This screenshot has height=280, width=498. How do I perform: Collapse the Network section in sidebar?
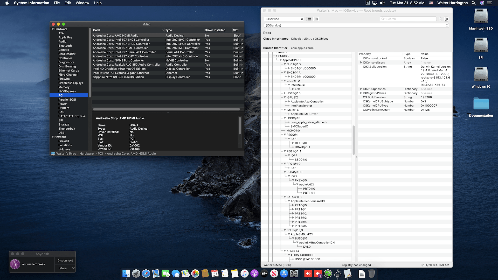pyautogui.click(x=53, y=137)
